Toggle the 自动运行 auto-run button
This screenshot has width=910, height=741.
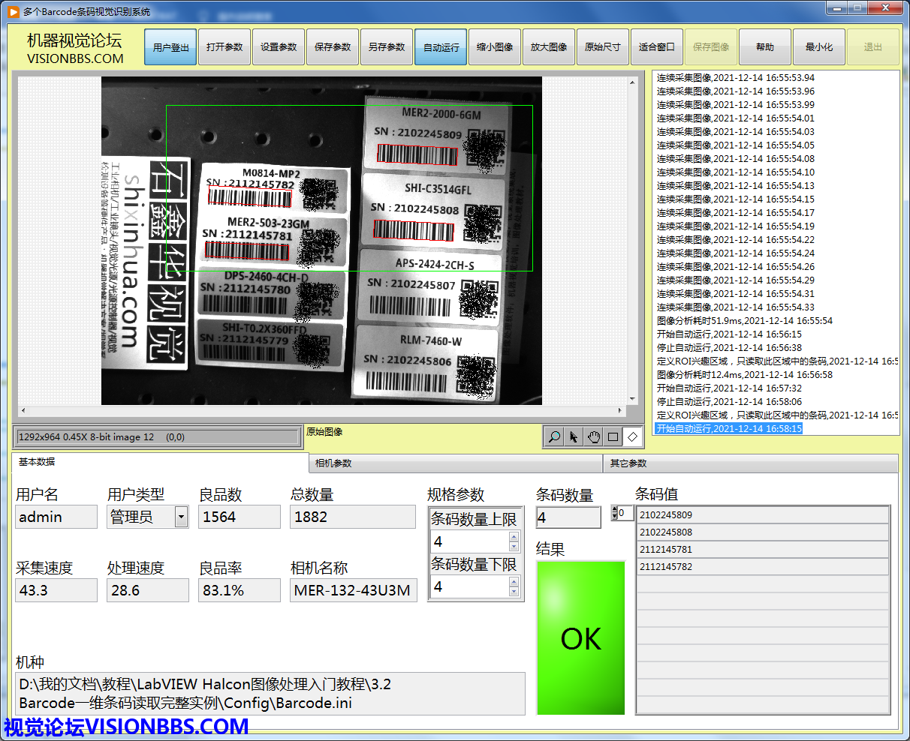441,47
